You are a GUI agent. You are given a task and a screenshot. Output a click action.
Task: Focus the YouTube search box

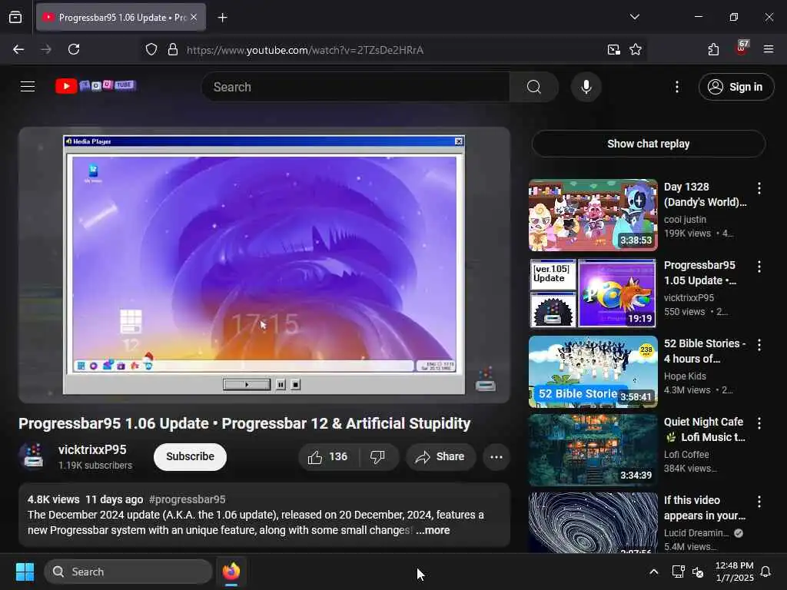coord(357,87)
